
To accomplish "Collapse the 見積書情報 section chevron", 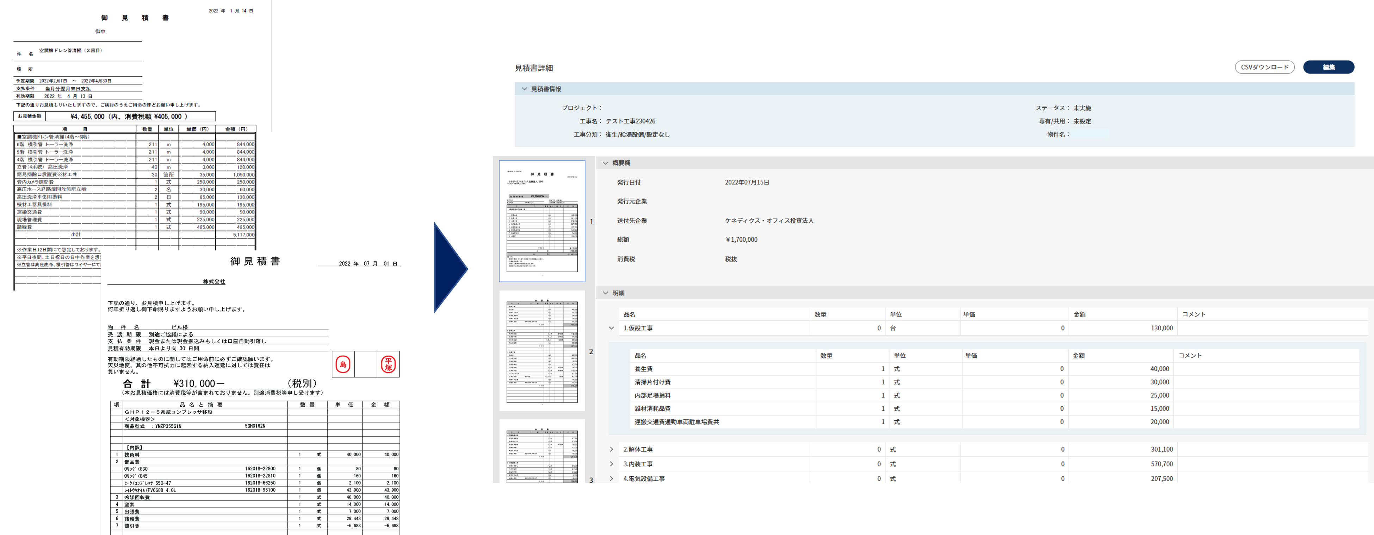I will click(x=524, y=89).
